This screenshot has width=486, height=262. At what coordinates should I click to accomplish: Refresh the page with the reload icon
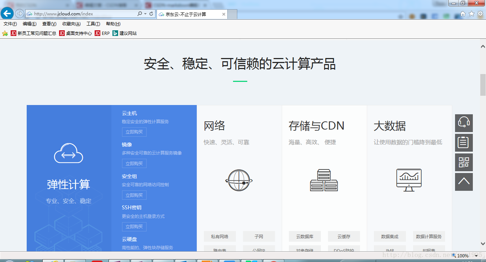151,14
